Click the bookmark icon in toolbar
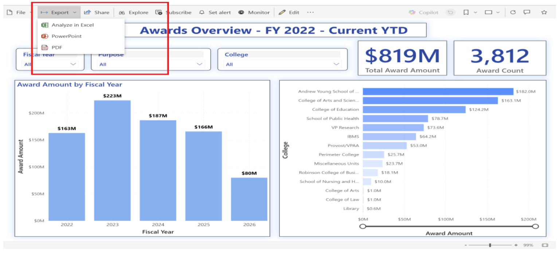559x254 pixels. coord(466,12)
